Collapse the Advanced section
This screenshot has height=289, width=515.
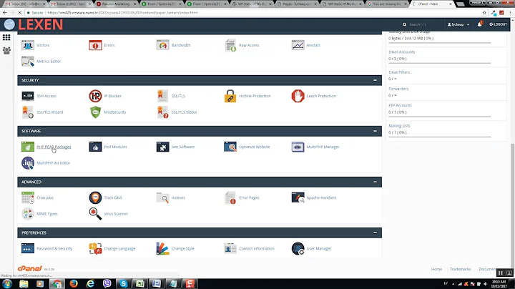tap(375, 182)
